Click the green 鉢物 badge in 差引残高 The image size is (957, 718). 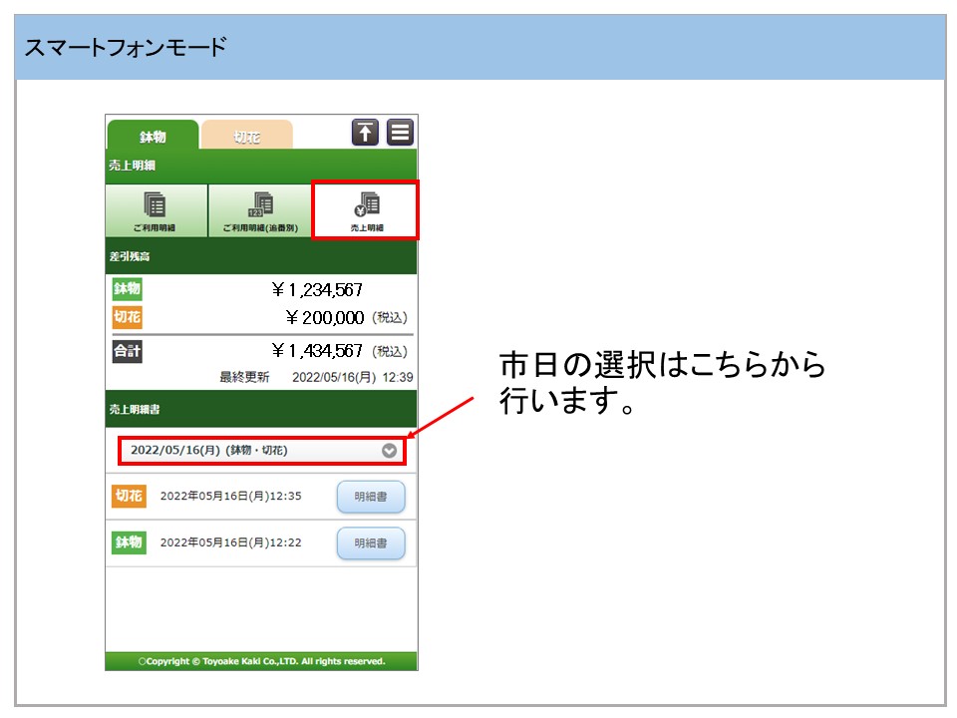(x=128, y=290)
